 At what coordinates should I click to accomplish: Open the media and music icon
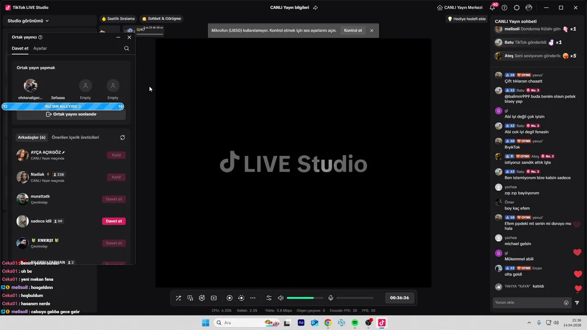[190, 298]
